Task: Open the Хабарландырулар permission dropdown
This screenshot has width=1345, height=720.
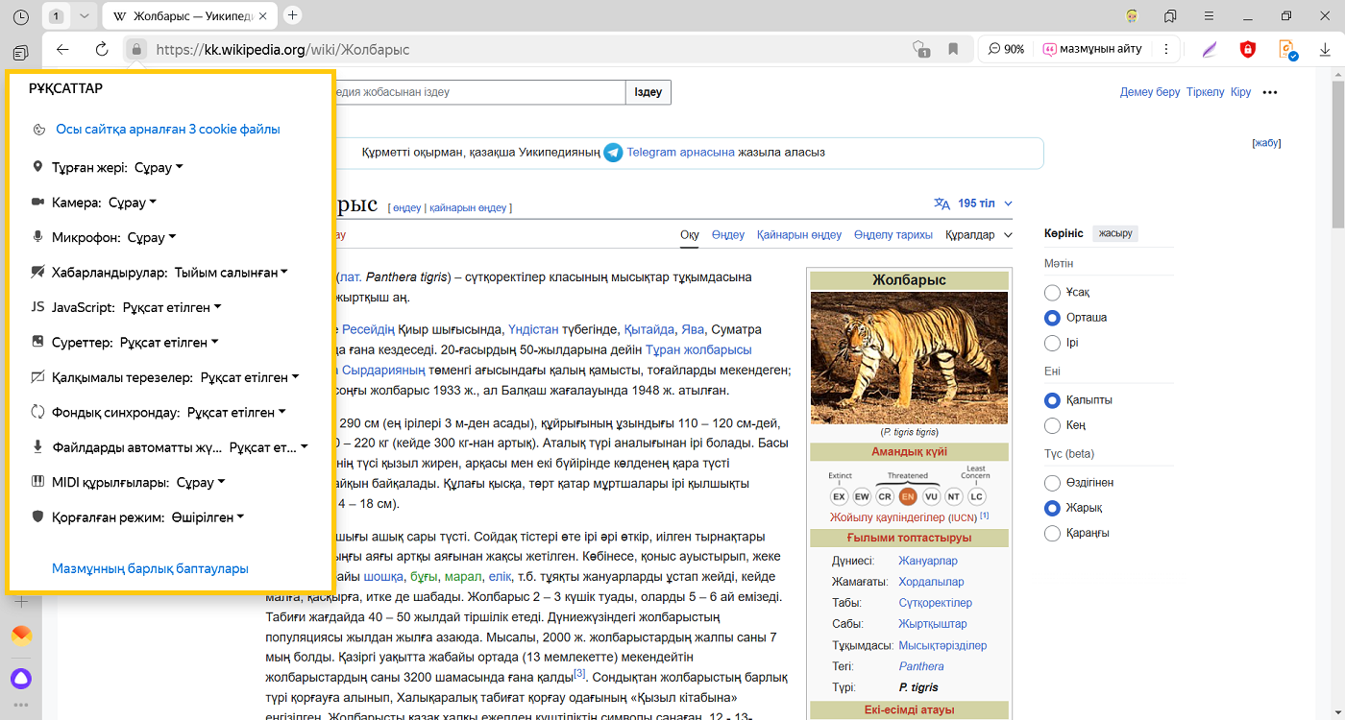Action: pos(231,273)
